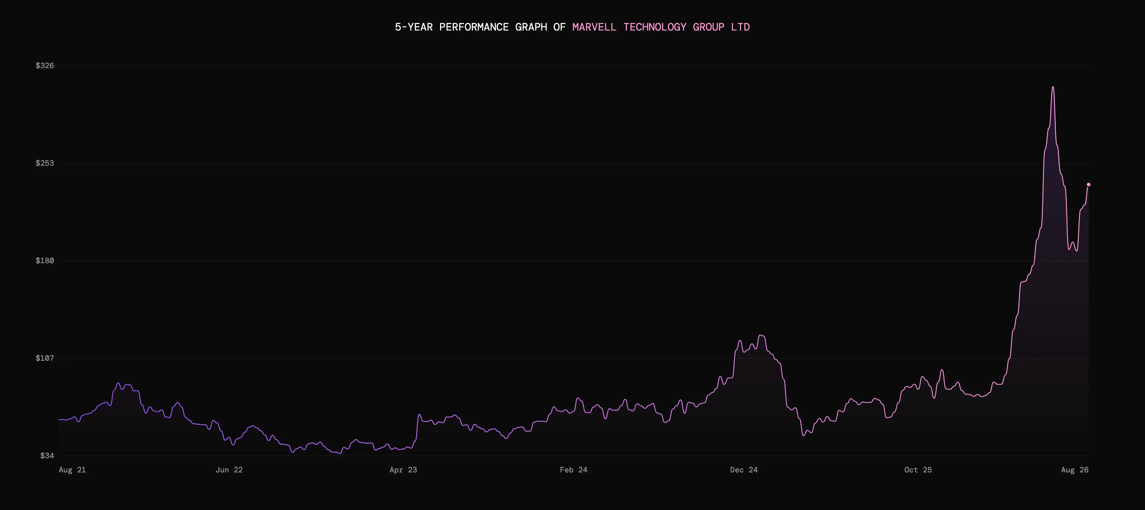
Task: Click the 'Dec 24' x-axis label
Action: tap(744, 470)
